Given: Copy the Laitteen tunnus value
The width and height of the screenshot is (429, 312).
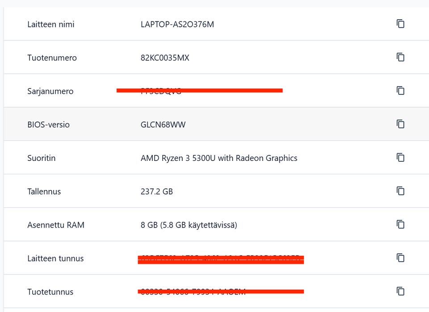Looking at the screenshot, I should click(x=400, y=258).
